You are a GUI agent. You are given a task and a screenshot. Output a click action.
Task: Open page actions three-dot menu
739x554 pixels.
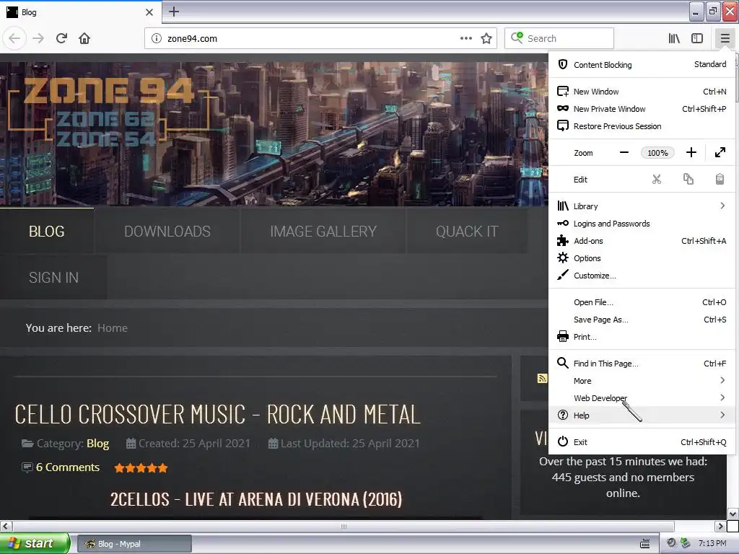466,39
